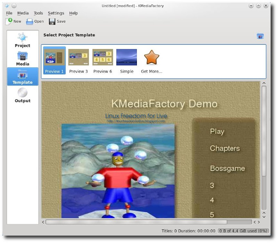Screen dimensions: 278x243
Task: Click entry 3 in the menu preview
Action: click(212, 186)
